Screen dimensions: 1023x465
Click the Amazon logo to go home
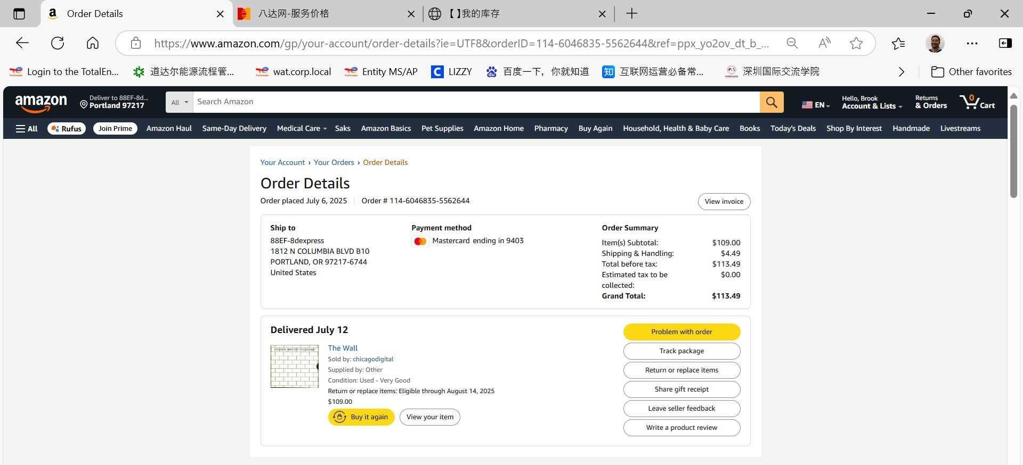(41, 103)
